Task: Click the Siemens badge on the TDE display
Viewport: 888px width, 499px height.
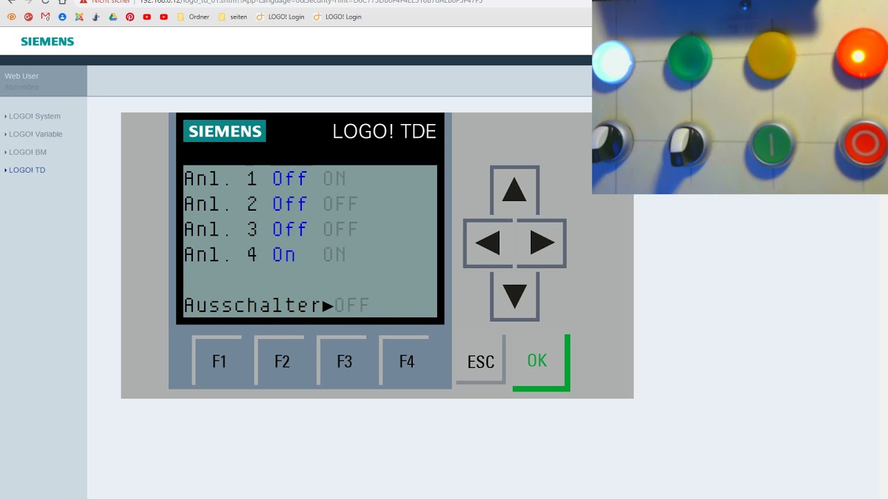Action: 225,131
